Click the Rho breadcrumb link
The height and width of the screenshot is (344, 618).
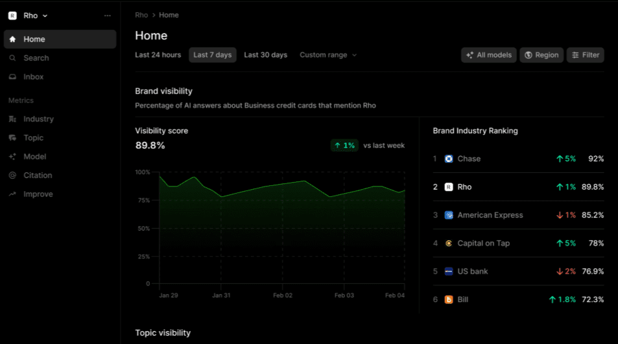[141, 15]
